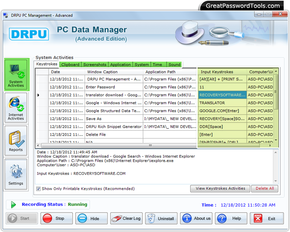The width and height of the screenshot is (290, 232).
Task: Open Reports sidebar section
Action: tap(16, 140)
